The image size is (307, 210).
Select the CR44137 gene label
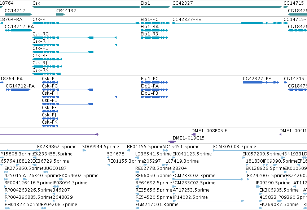(66, 10)
